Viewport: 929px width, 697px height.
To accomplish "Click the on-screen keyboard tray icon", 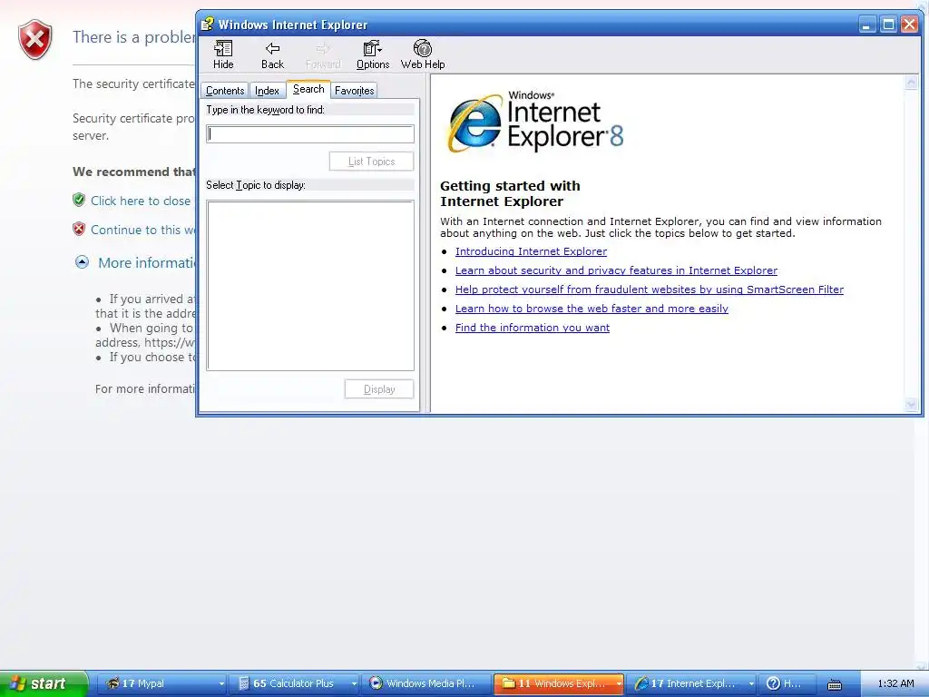I will click(x=835, y=684).
